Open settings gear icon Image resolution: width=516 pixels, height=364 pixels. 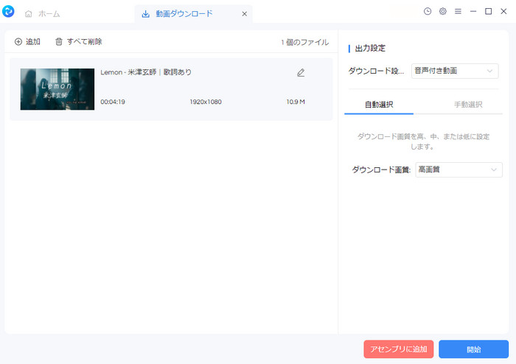pos(443,12)
